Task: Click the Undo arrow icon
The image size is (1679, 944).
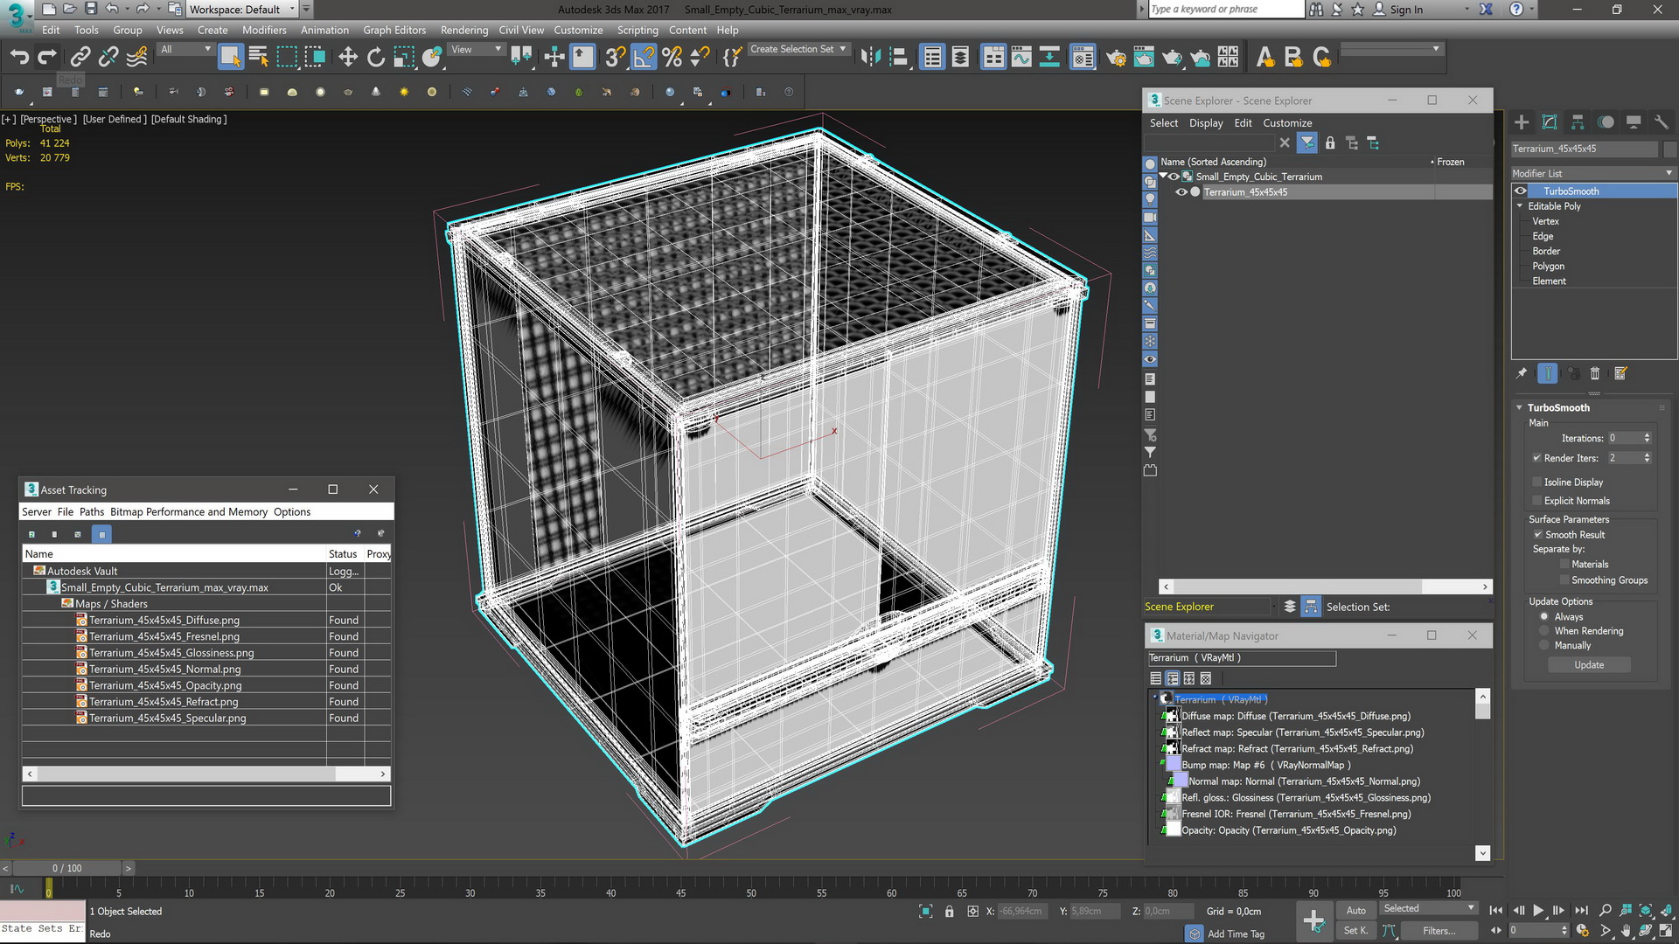Action: (x=19, y=58)
